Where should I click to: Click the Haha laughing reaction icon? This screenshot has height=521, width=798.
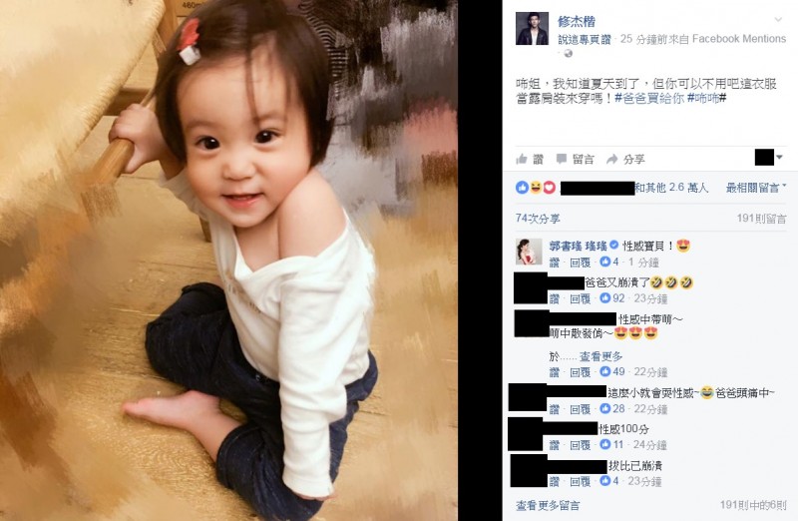pyautogui.click(x=536, y=188)
